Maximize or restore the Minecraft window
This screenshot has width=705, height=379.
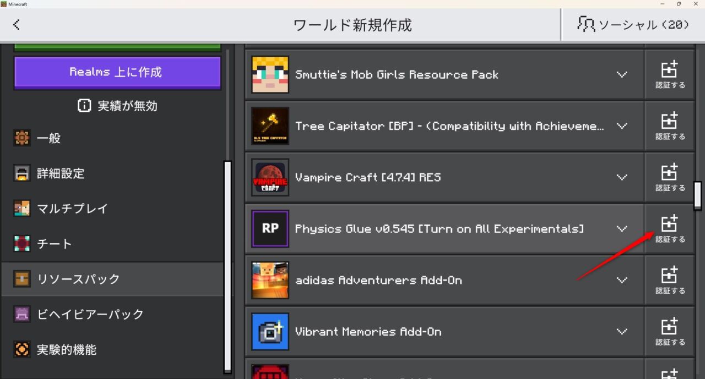pyautogui.click(x=679, y=4)
